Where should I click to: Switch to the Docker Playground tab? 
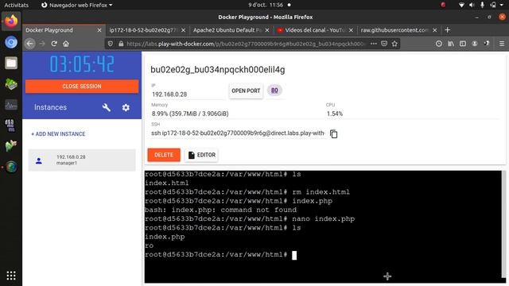click(x=64, y=30)
